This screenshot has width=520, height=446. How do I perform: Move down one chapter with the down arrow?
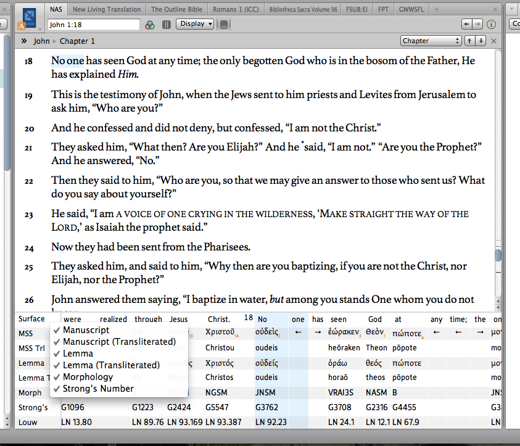click(481, 41)
